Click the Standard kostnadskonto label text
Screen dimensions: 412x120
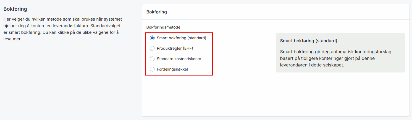pos(179,59)
